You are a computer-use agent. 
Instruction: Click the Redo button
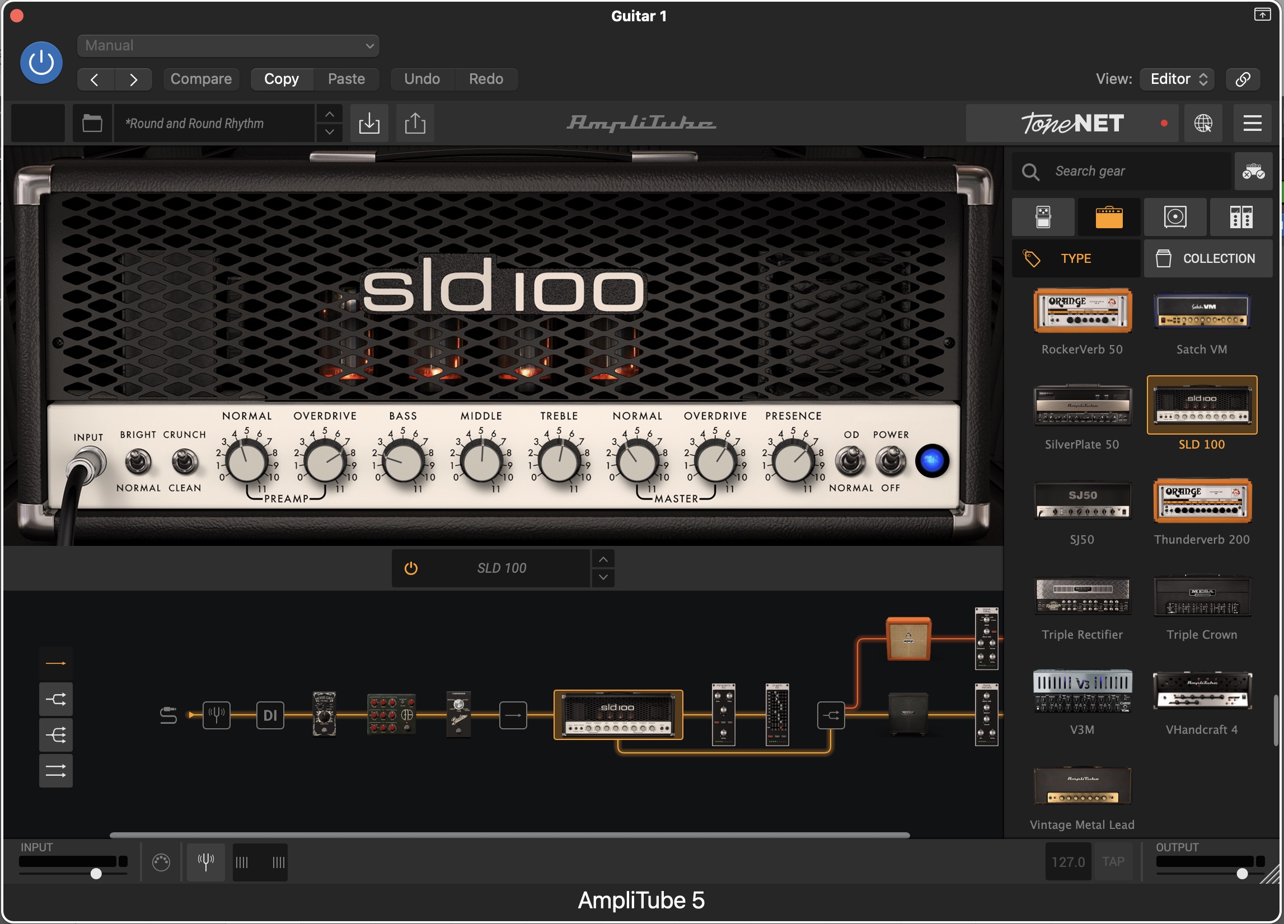486,79
